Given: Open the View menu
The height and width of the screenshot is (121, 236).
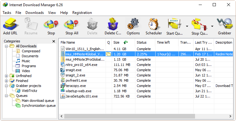Looking at the screenshot, I should [52, 13].
